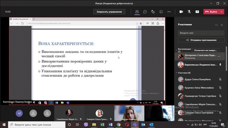228x128 pixels.
Task: Open Task View in taskbar
Action: 77,125
